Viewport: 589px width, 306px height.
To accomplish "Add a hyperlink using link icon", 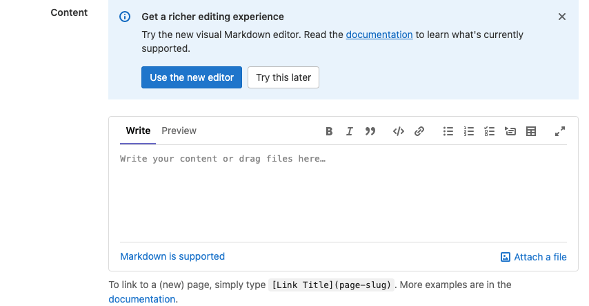I will (419, 131).
